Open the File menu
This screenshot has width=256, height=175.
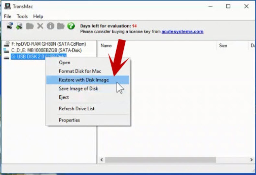7,16
